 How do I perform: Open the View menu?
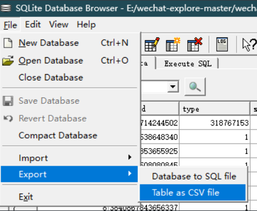click(58, 24)
